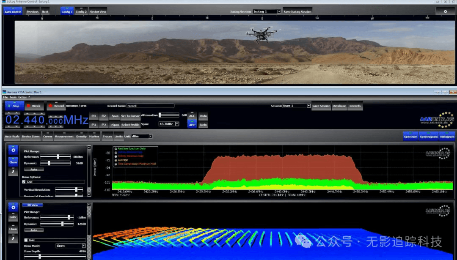This screenshot has width=457, height=260.
Task: Click the Record Name input field
Action: click(x=150, y=106)
